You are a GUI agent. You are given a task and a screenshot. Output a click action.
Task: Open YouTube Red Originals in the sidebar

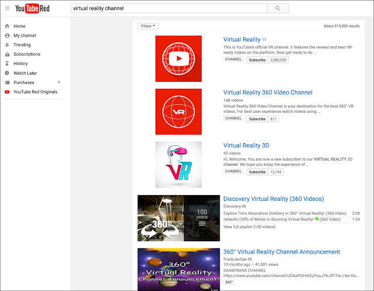coord(35,92)
